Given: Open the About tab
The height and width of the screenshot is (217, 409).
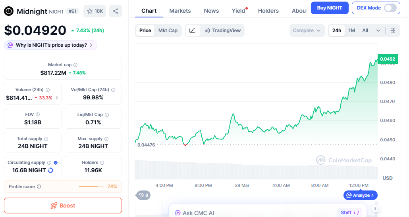Looking at the screenshot, I should pyautogui.click(x=299, y=11).
